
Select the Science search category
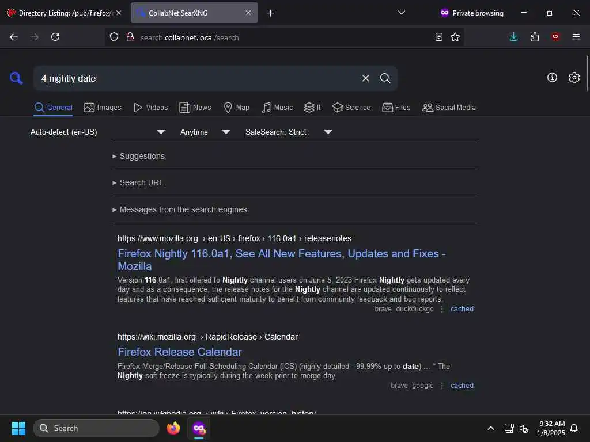(351, 108)
